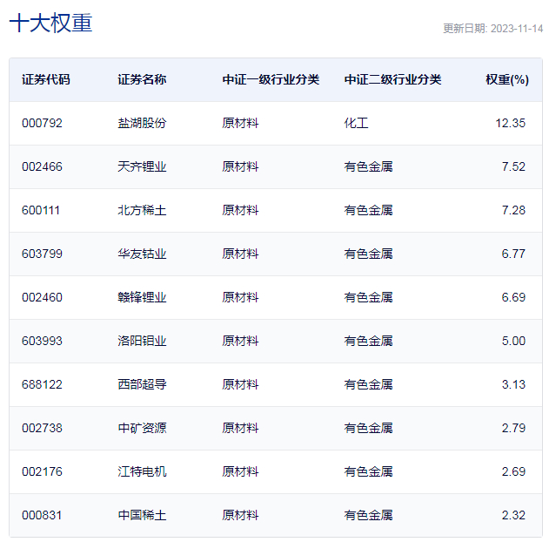Select 华友钴业 in the name column
Image resolution: width=549 pixels, height=542 pixels.
tap(142, 254)
